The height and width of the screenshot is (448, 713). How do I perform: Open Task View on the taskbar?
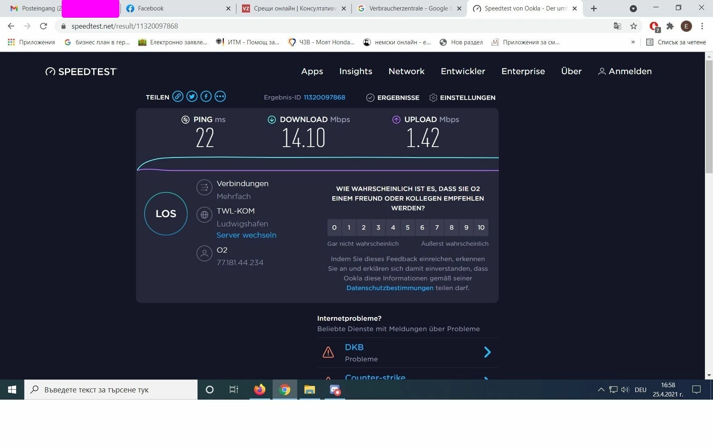[234, 390]
